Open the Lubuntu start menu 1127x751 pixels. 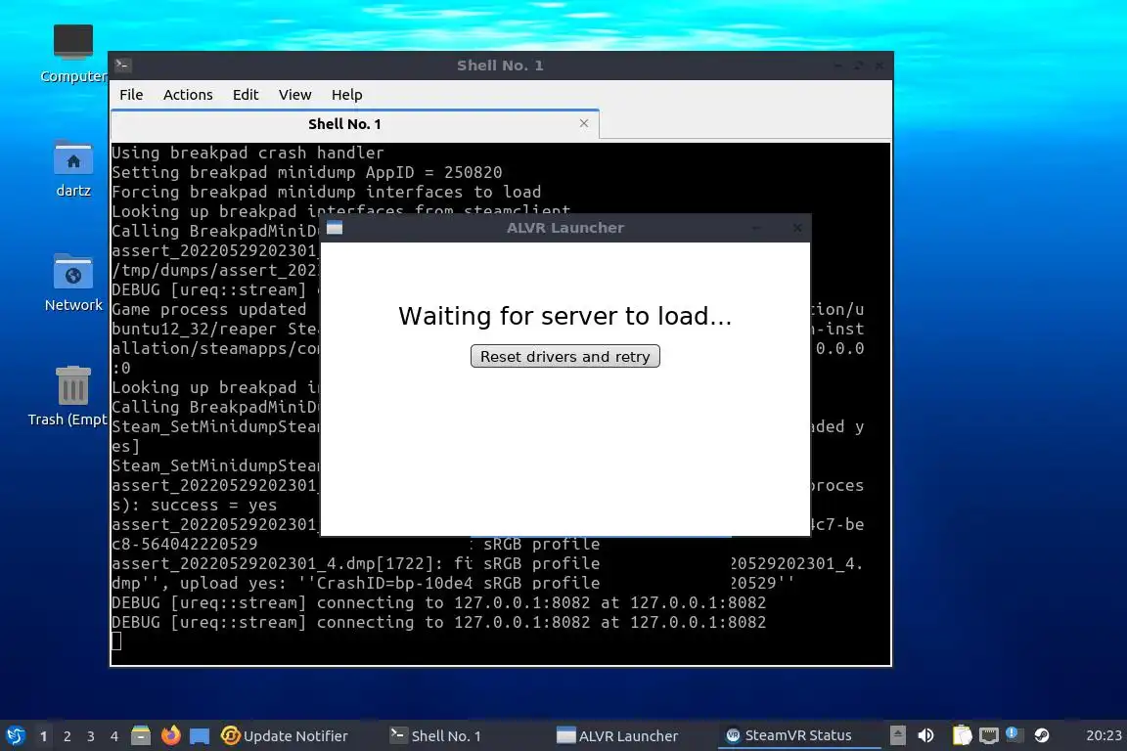pyautogui.click(x=15, y=735)
